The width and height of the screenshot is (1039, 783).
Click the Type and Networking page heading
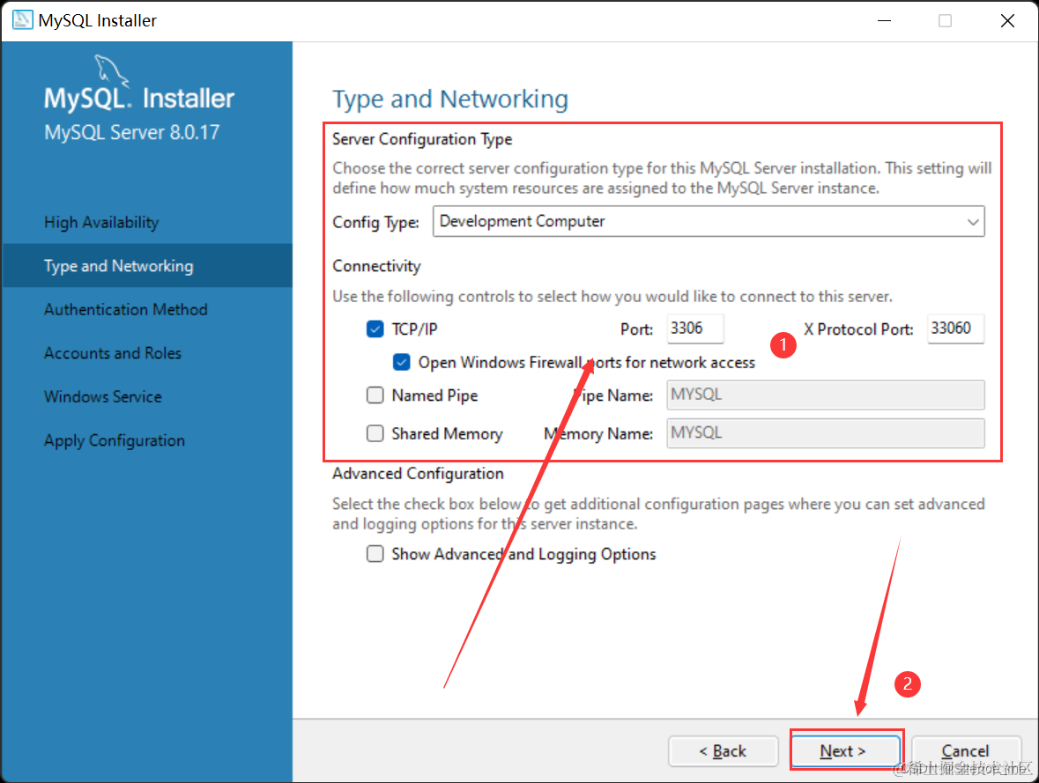click(450, 100)
